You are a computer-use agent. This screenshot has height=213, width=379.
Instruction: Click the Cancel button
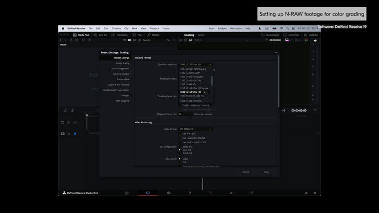click(x=245, y=172)
